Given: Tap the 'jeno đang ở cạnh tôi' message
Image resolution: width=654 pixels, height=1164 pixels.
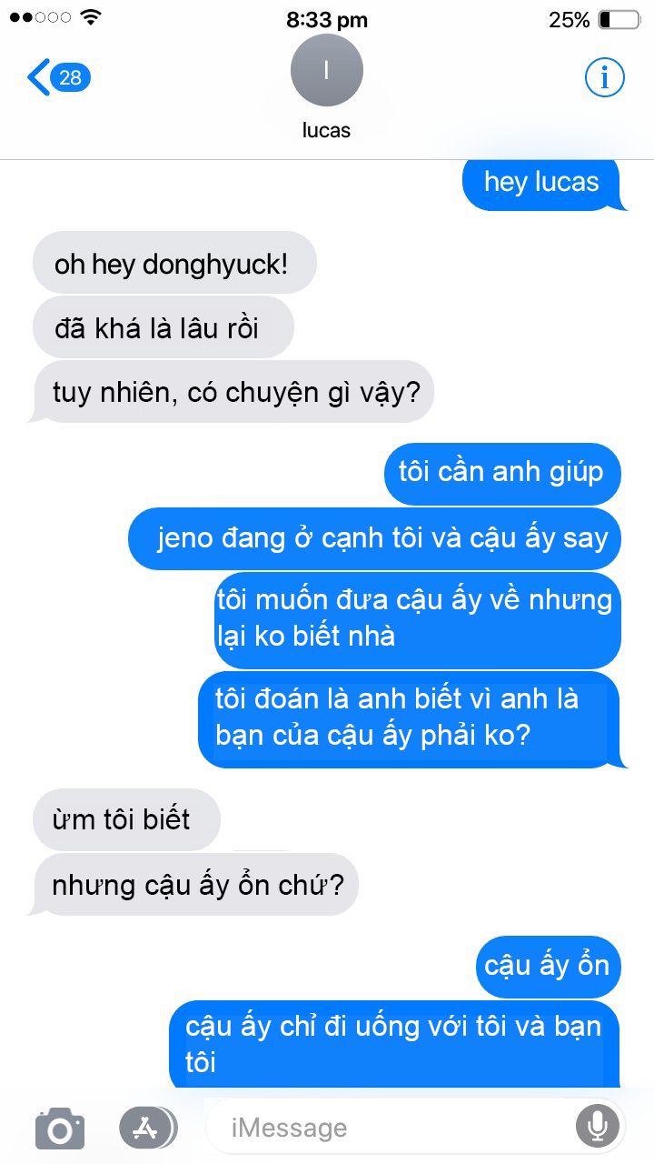Looking at the screenshot, I should pyautogui.click(x=374, y=538).
